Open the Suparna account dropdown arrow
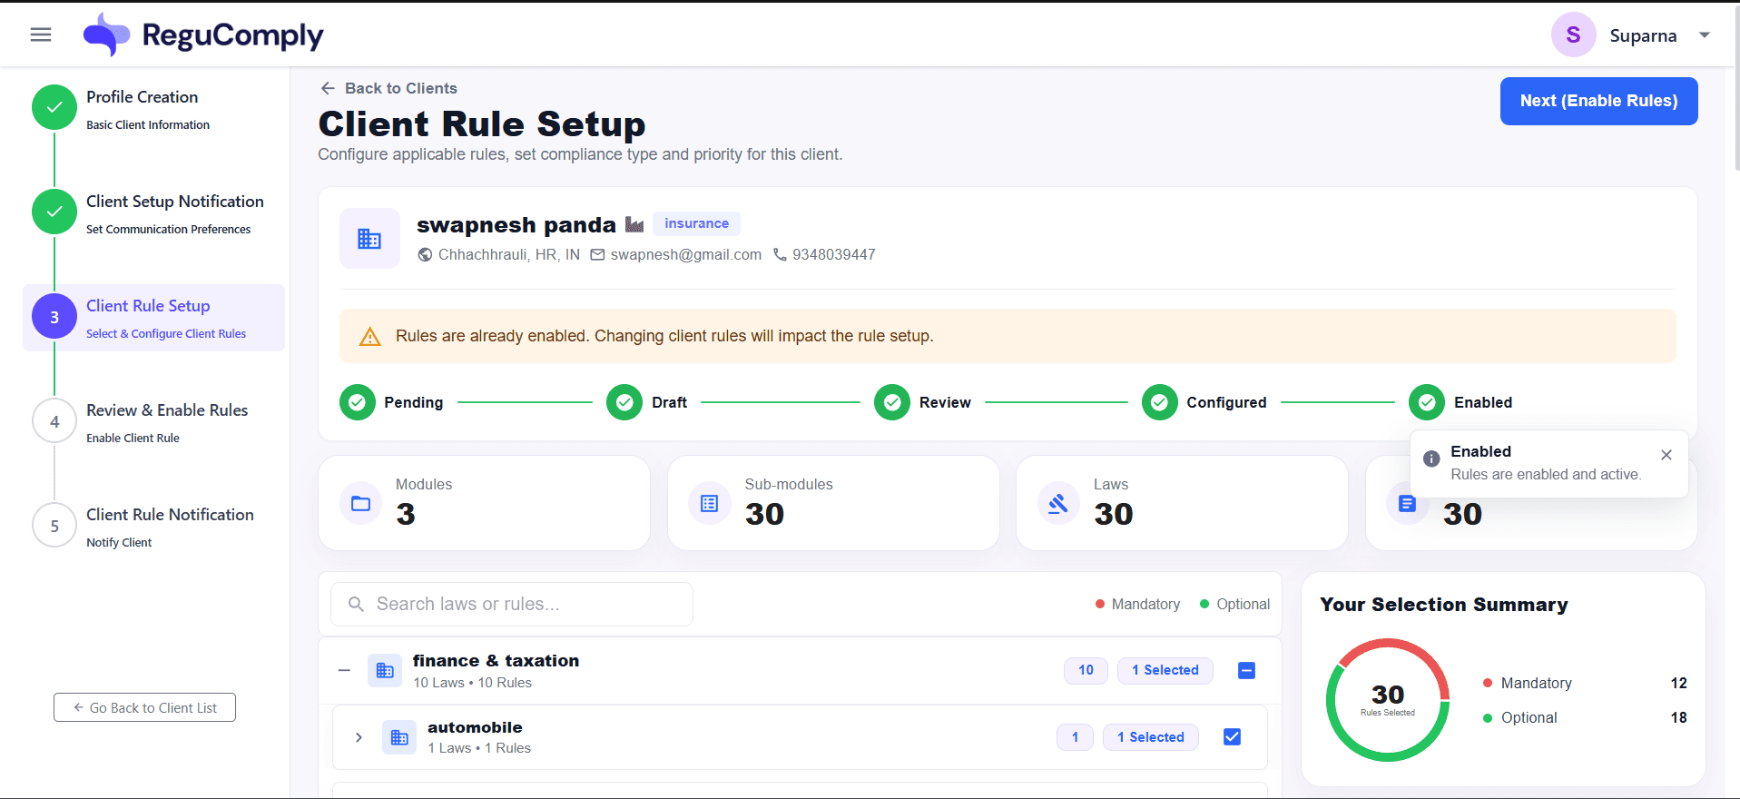 pos(1705,35)
